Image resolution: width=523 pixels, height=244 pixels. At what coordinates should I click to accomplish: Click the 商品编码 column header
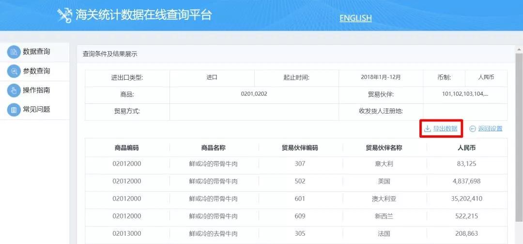pos(127,148)
